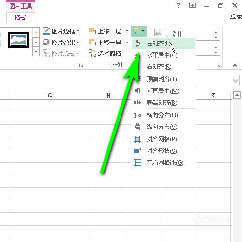Choose Align Right (右对齐) option
The height and width of the screenshot is (242, 242).
(x=163, y=67)
